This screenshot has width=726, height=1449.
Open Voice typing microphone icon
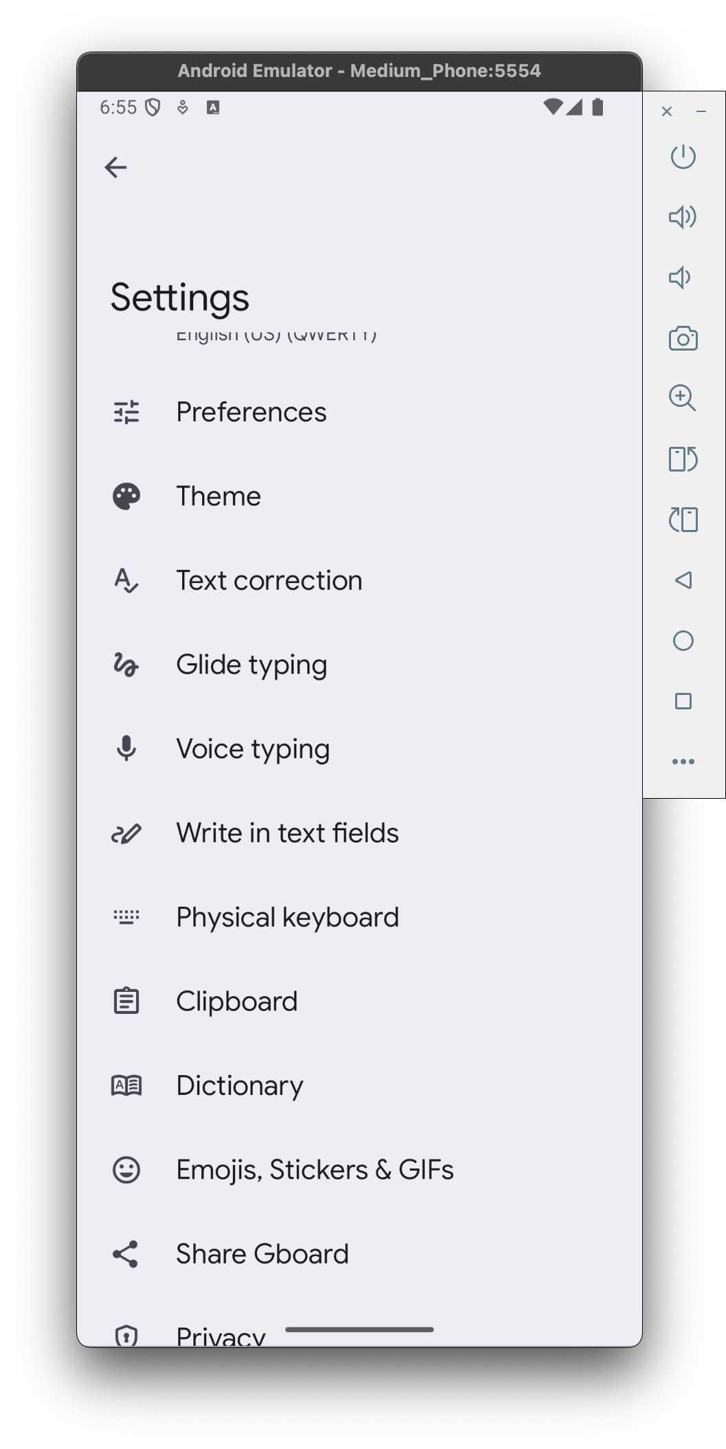(126, 749)
